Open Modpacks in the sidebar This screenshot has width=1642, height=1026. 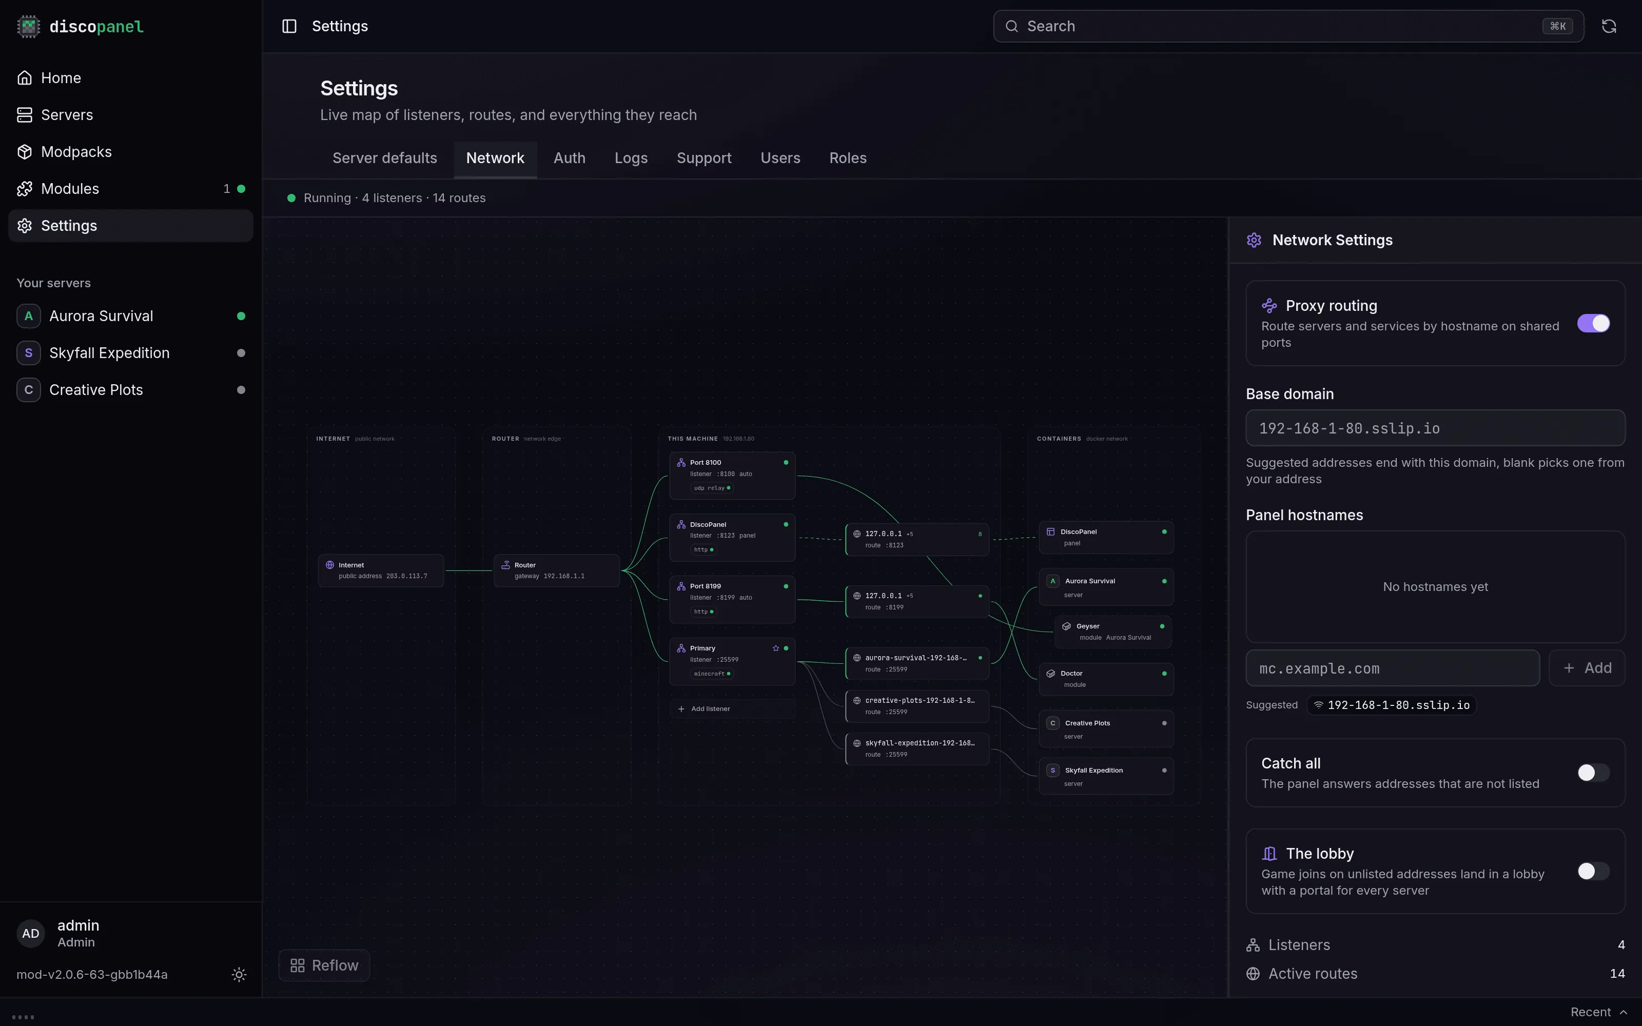point(130,152)
